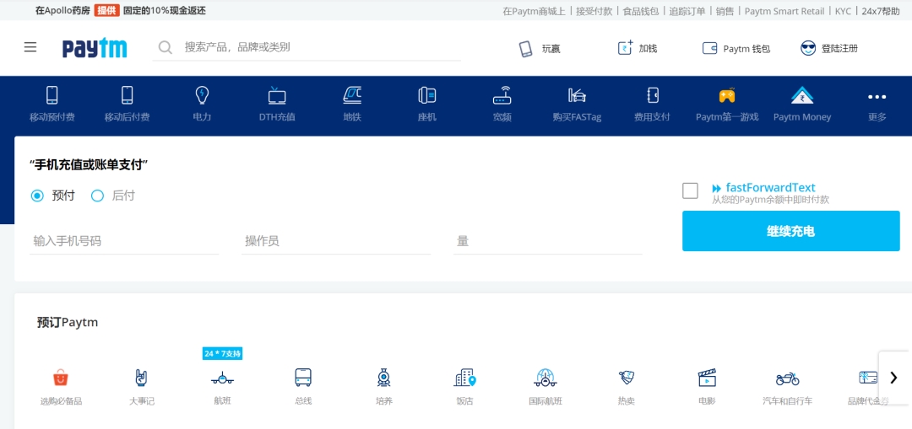
Task: Select 移动后付费 mobile icon
Action: click(128, 94)
